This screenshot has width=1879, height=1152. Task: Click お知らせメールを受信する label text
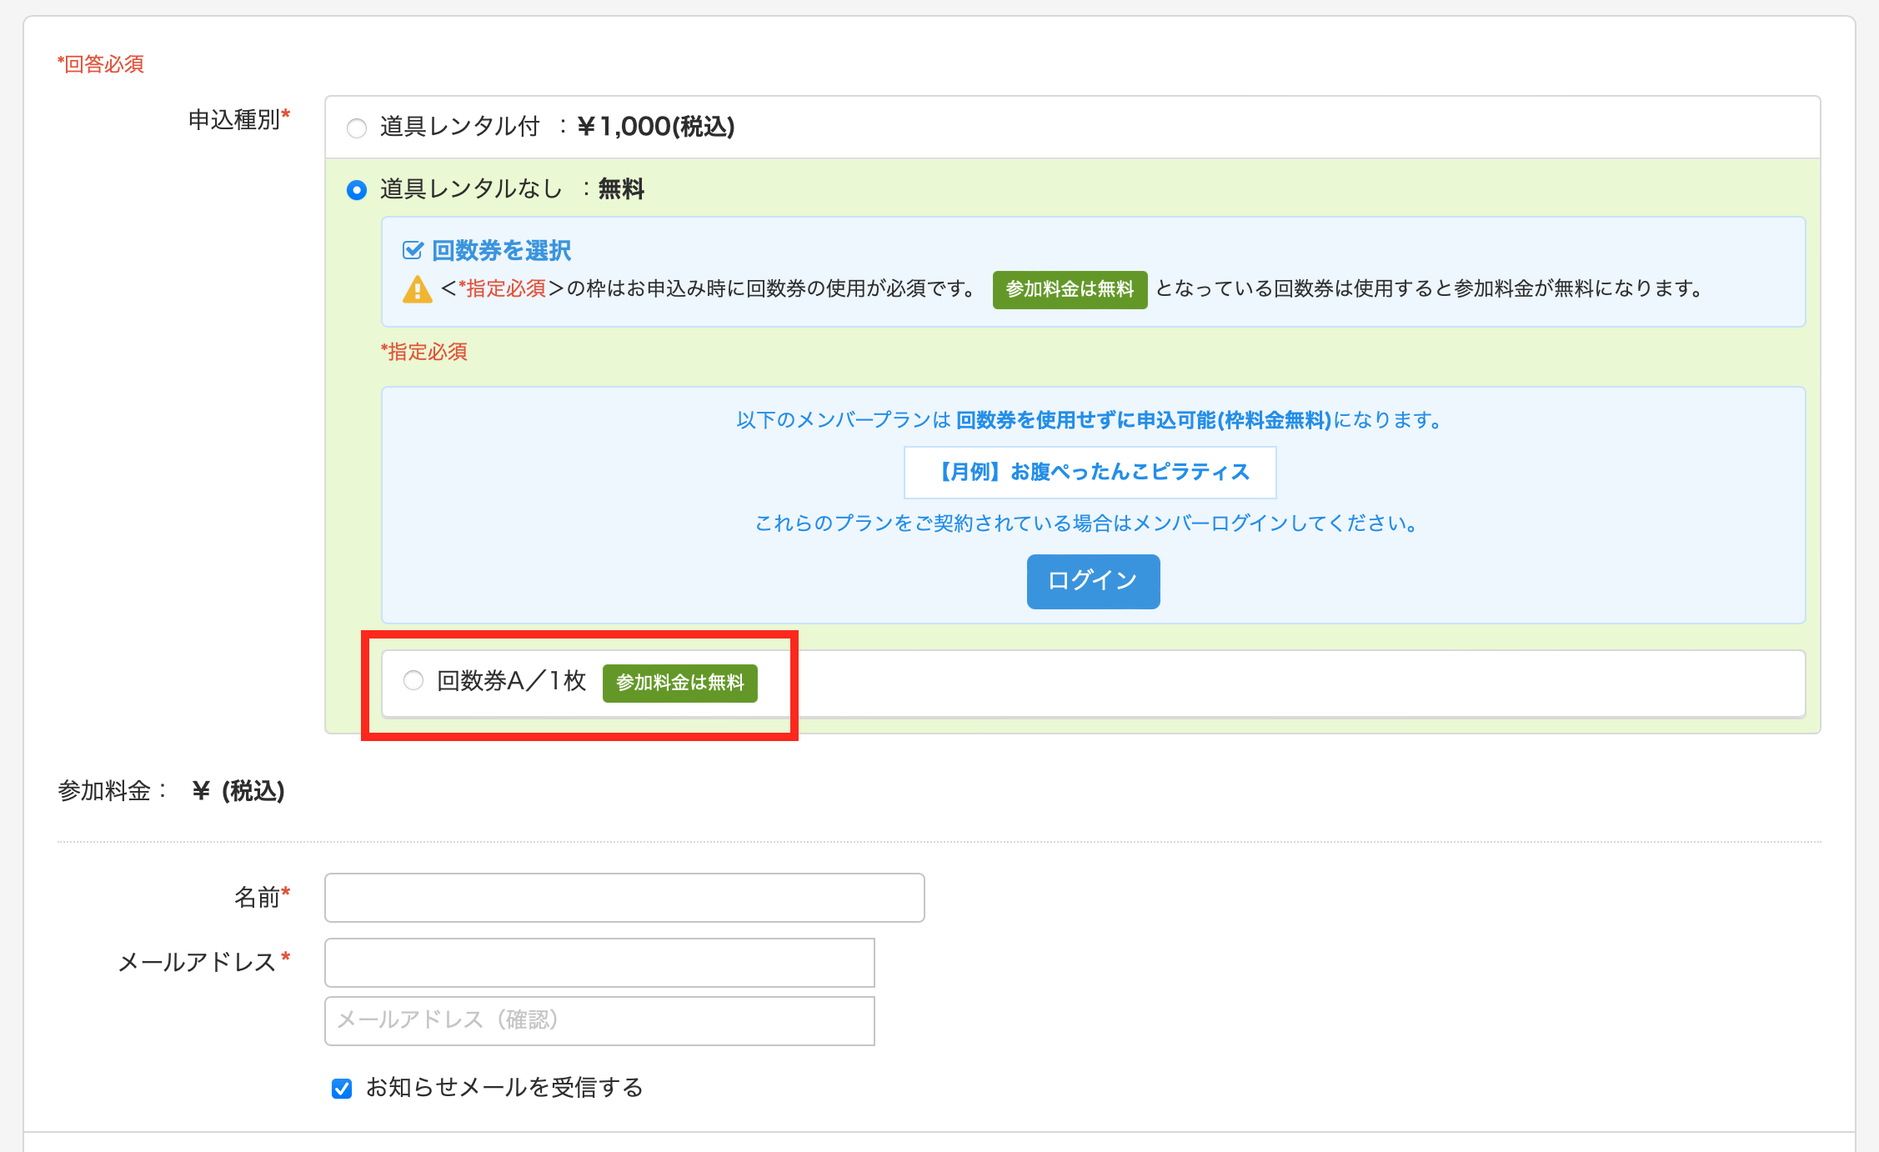click(504, 1088)
